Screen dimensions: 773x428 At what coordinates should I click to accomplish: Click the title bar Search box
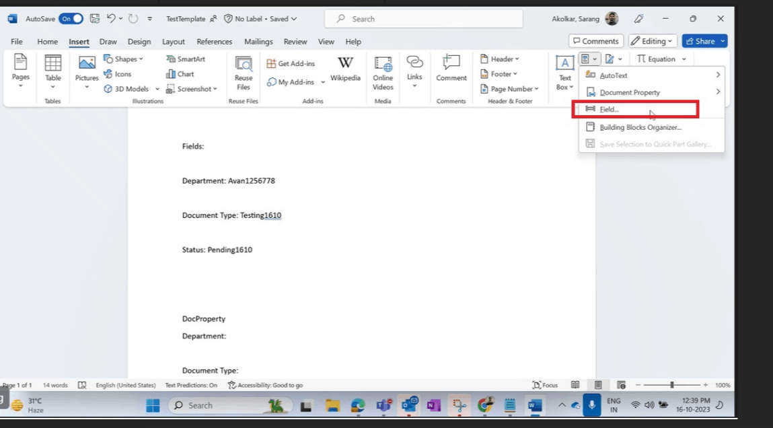coord(424,19)
